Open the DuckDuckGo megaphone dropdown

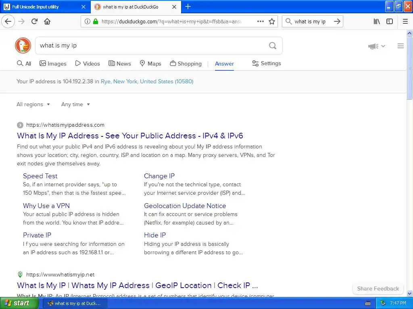[x=377, y=46]
